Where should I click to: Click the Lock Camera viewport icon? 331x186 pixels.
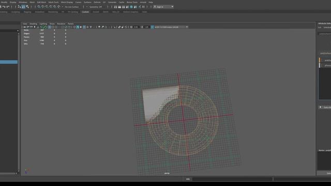[28, 27]
